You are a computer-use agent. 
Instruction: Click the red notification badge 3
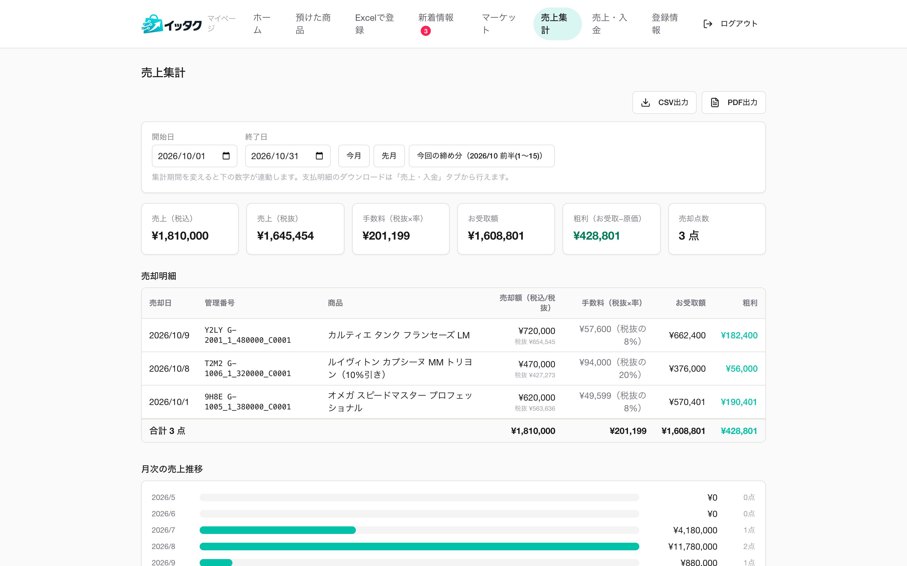(425, 31)
